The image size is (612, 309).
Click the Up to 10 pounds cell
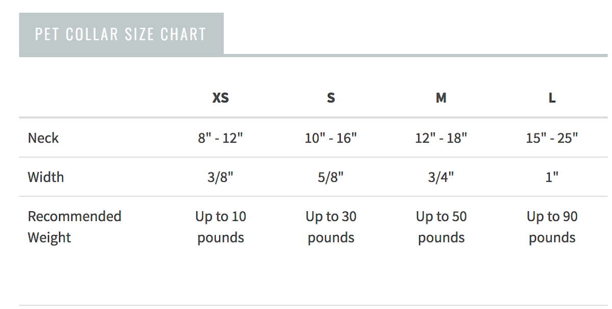(220, 227)
